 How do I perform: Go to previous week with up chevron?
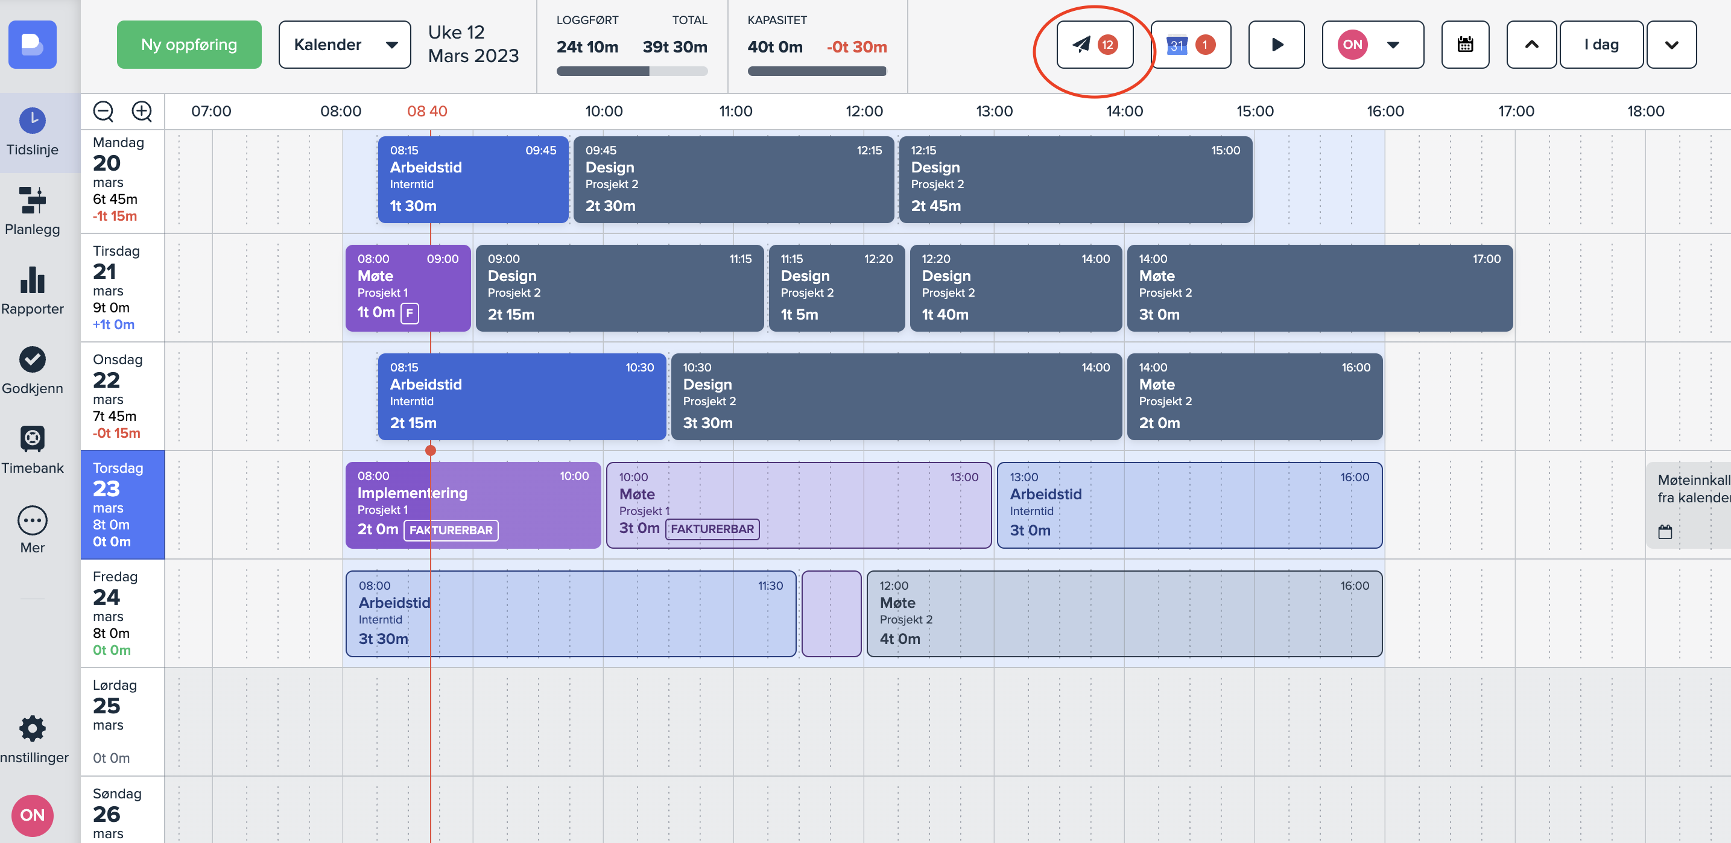1530,45
